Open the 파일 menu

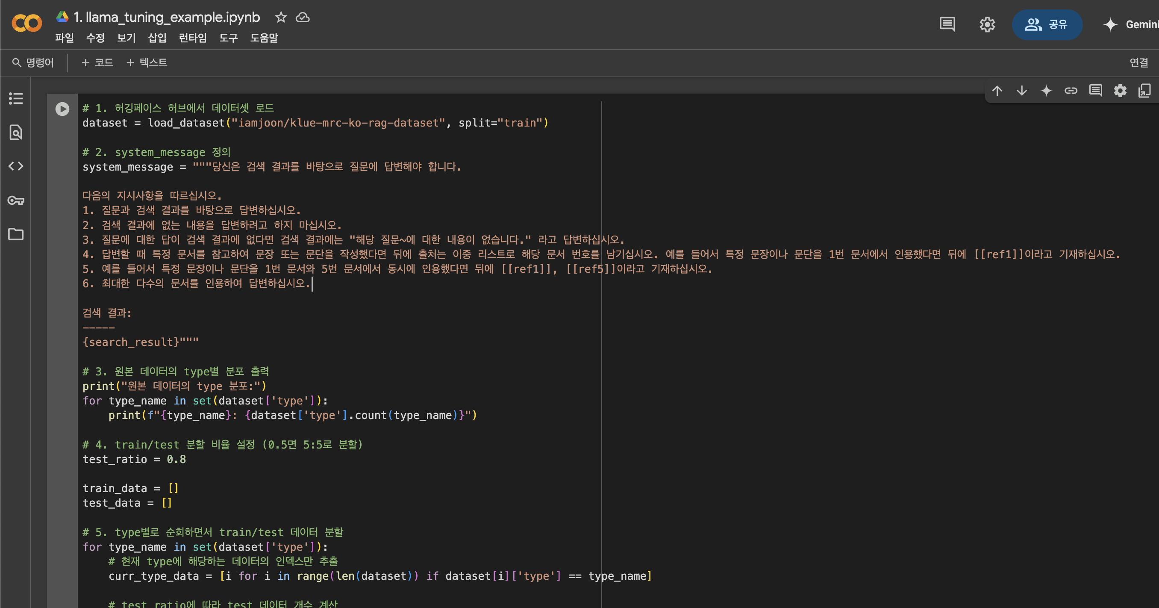(65, 38)
